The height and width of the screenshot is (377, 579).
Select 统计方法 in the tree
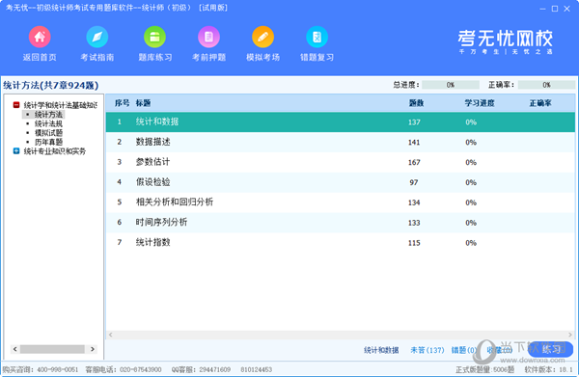click(x=48, y=115)
